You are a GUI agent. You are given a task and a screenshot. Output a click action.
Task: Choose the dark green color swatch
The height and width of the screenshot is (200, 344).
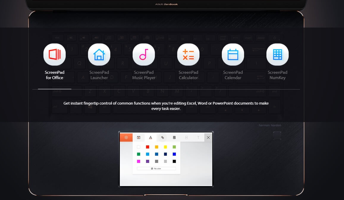(139, 154)
